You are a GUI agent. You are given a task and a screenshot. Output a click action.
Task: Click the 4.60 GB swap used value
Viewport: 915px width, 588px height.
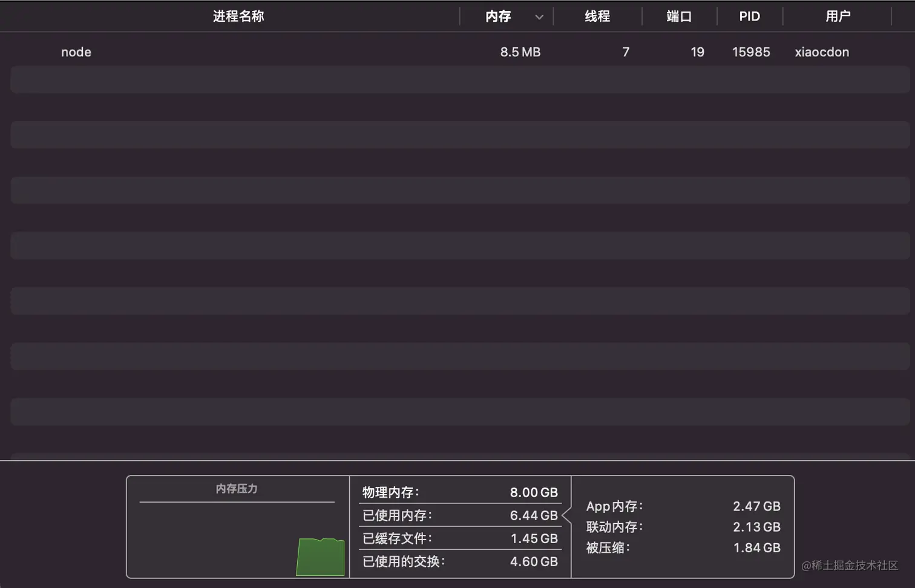pyautogui.click(x=534, y=561)
